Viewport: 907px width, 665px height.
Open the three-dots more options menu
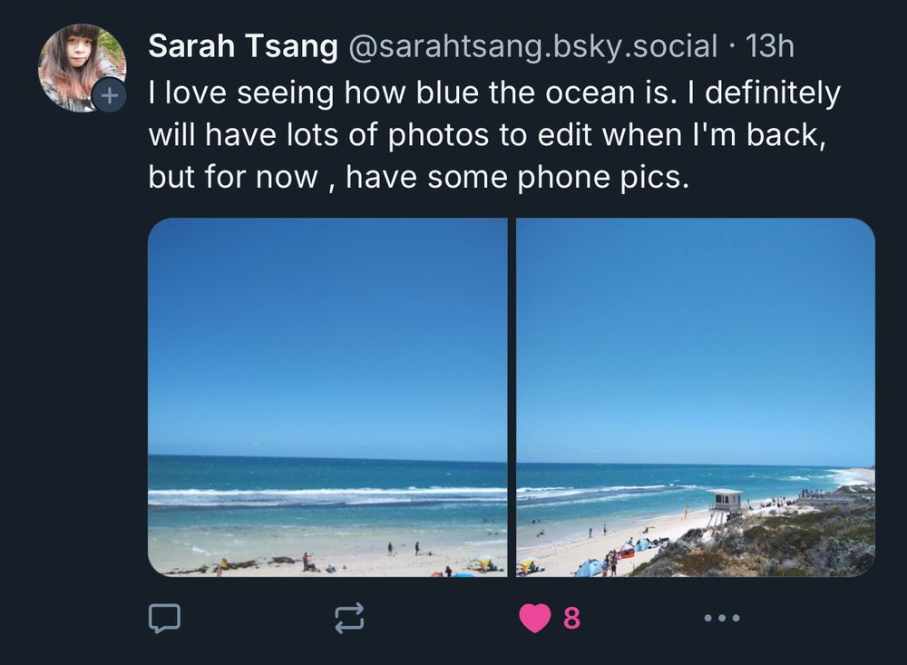point(722,618)
